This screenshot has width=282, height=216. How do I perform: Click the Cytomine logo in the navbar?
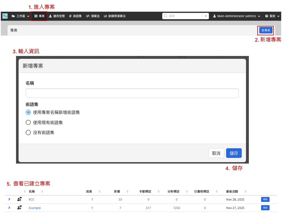pos(5,16)
